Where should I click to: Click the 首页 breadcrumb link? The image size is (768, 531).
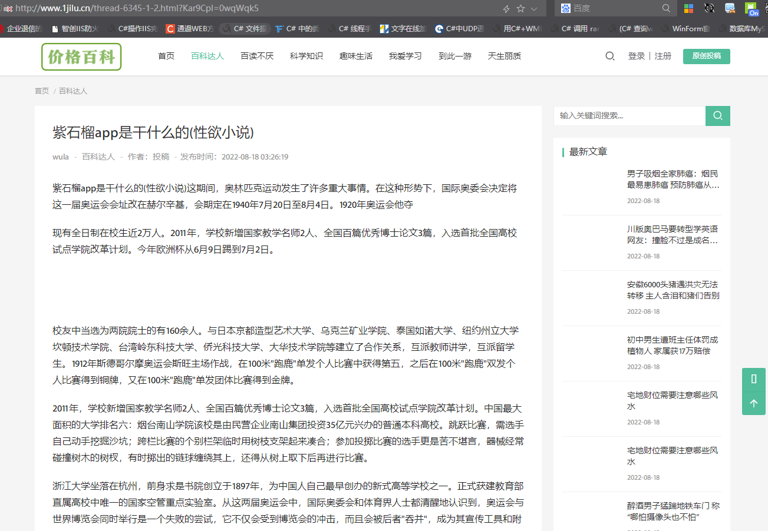pos(41,91)
